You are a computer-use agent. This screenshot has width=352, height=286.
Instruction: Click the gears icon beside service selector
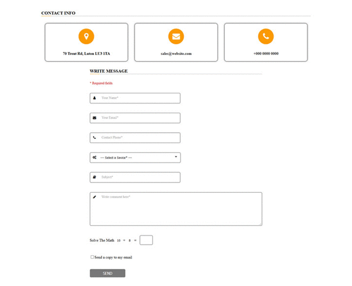coord(95,157)
